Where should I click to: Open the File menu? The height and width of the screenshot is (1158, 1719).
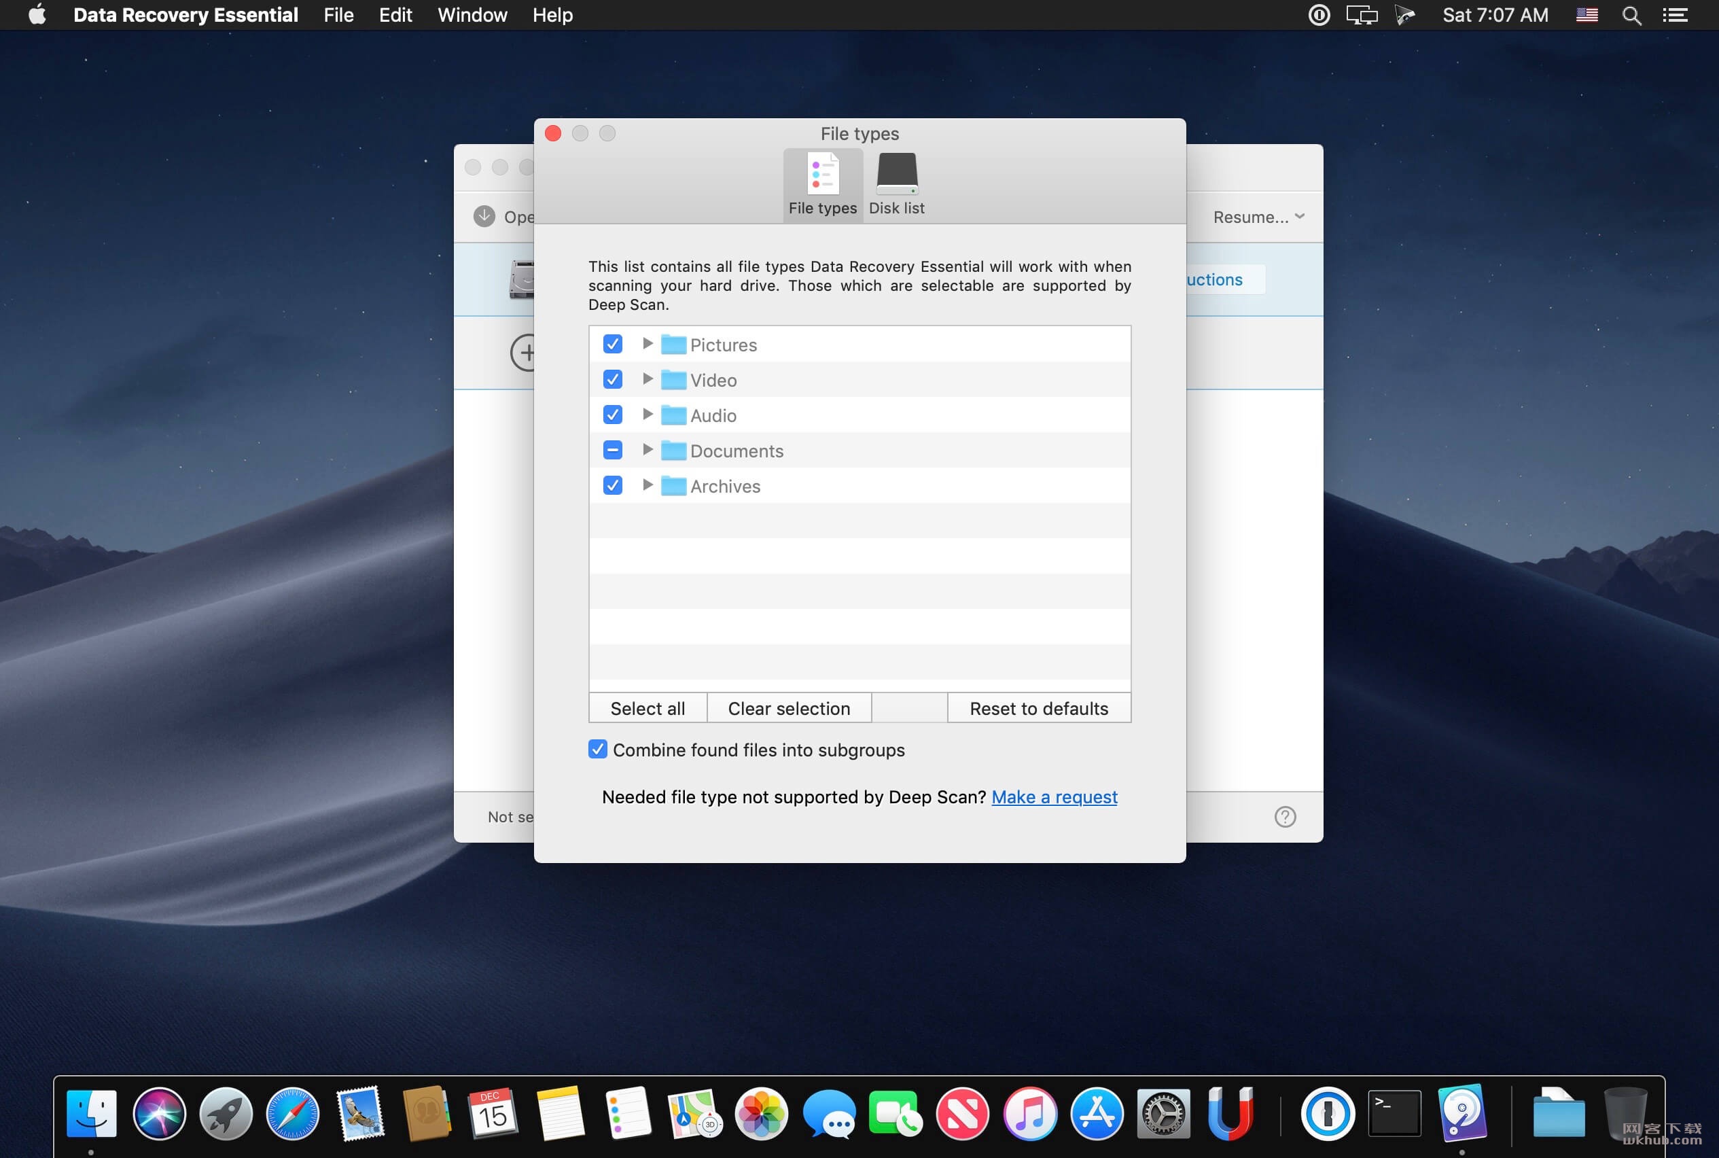pyautogui.click(x=339, y=15)
